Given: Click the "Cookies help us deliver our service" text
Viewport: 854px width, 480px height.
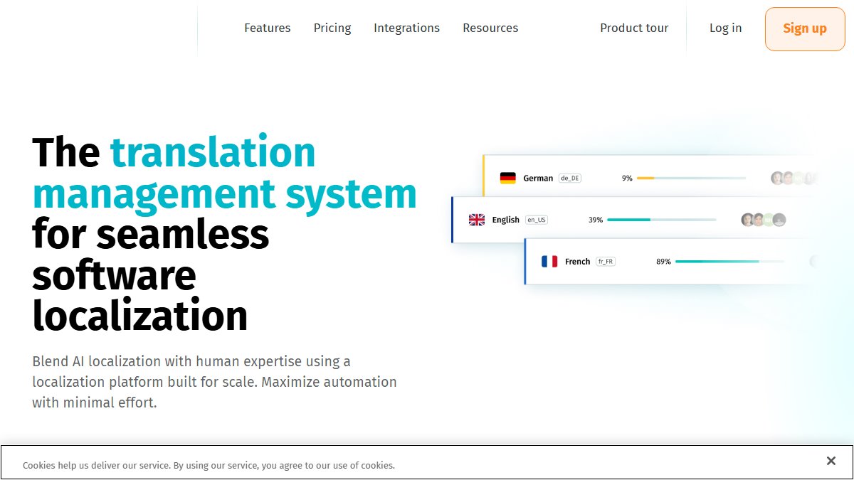Looking at the screenshot, I should point(209,466).
